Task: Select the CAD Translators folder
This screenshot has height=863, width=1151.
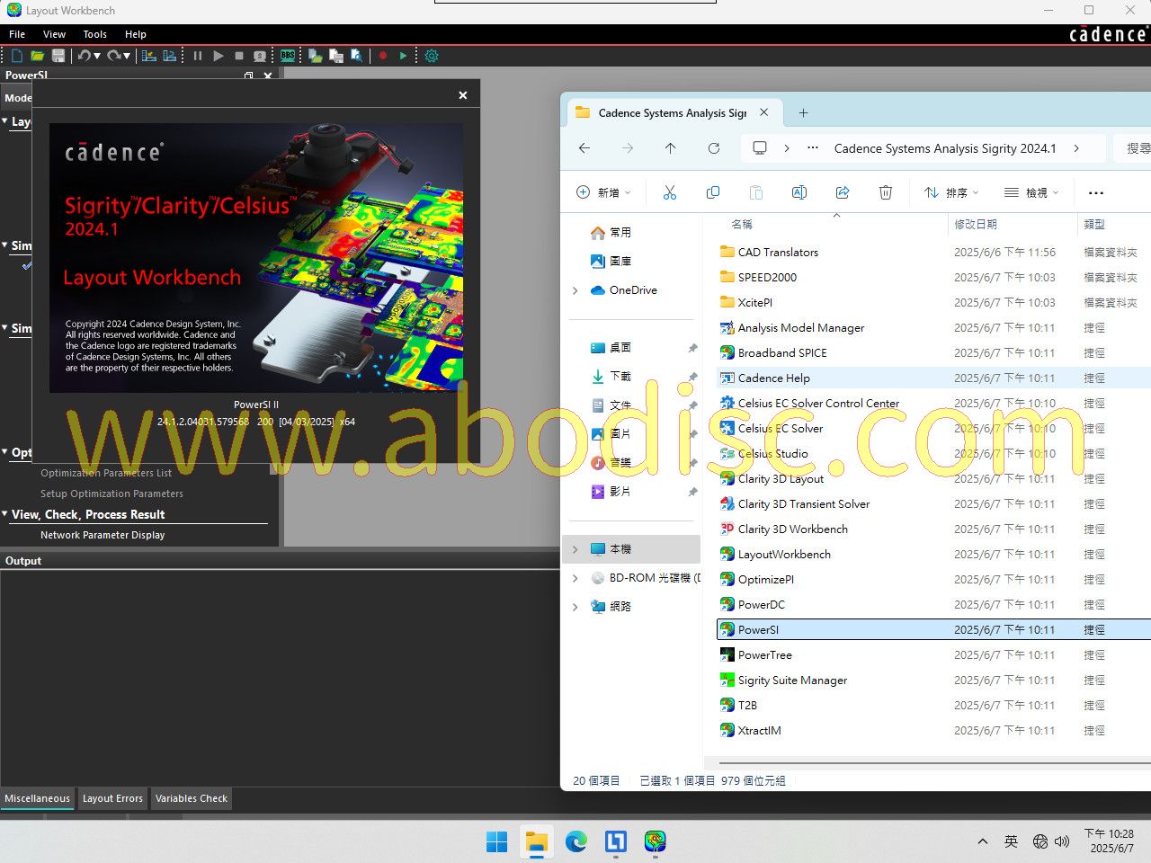Action: [778, 253]
